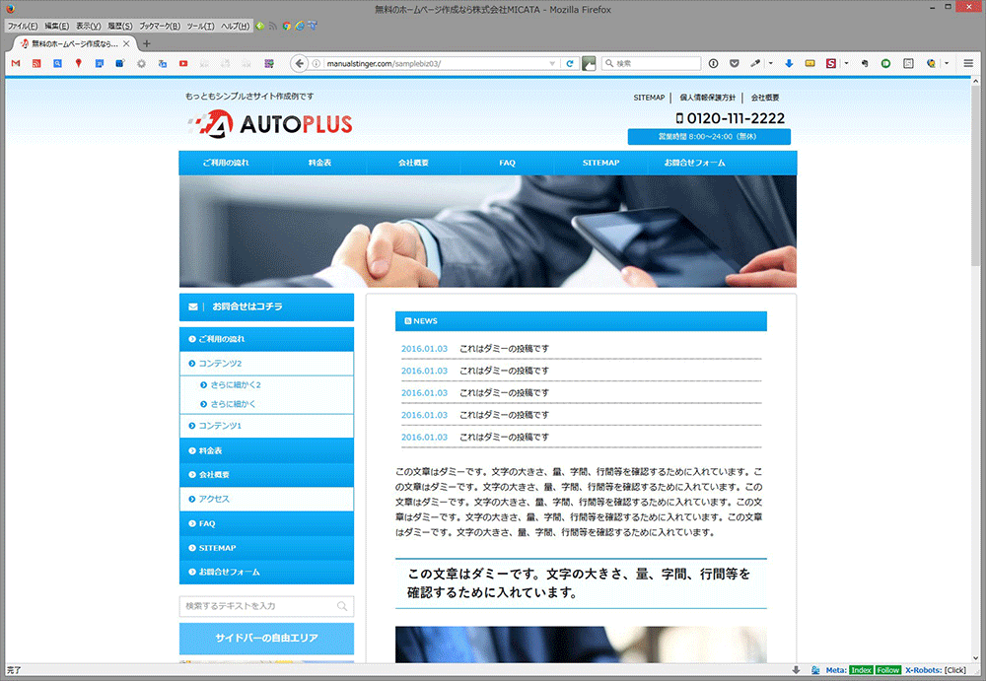Viewport: 986px width, 681px height.
Task: Click the お問合せはコチラ sidebar button
Action: (266, 306)
